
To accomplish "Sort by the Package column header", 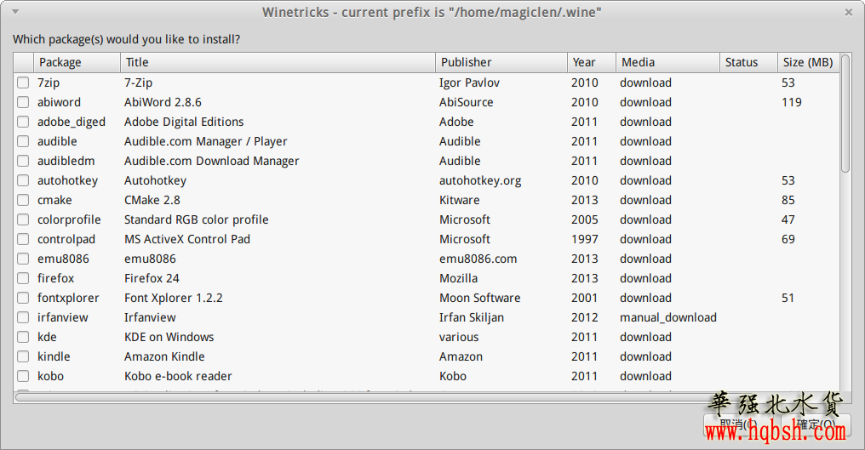I will [x=77, y=62].
